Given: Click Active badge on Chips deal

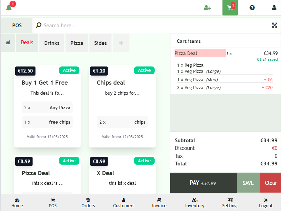Looking at the screenshot, I should coord(144,70).
